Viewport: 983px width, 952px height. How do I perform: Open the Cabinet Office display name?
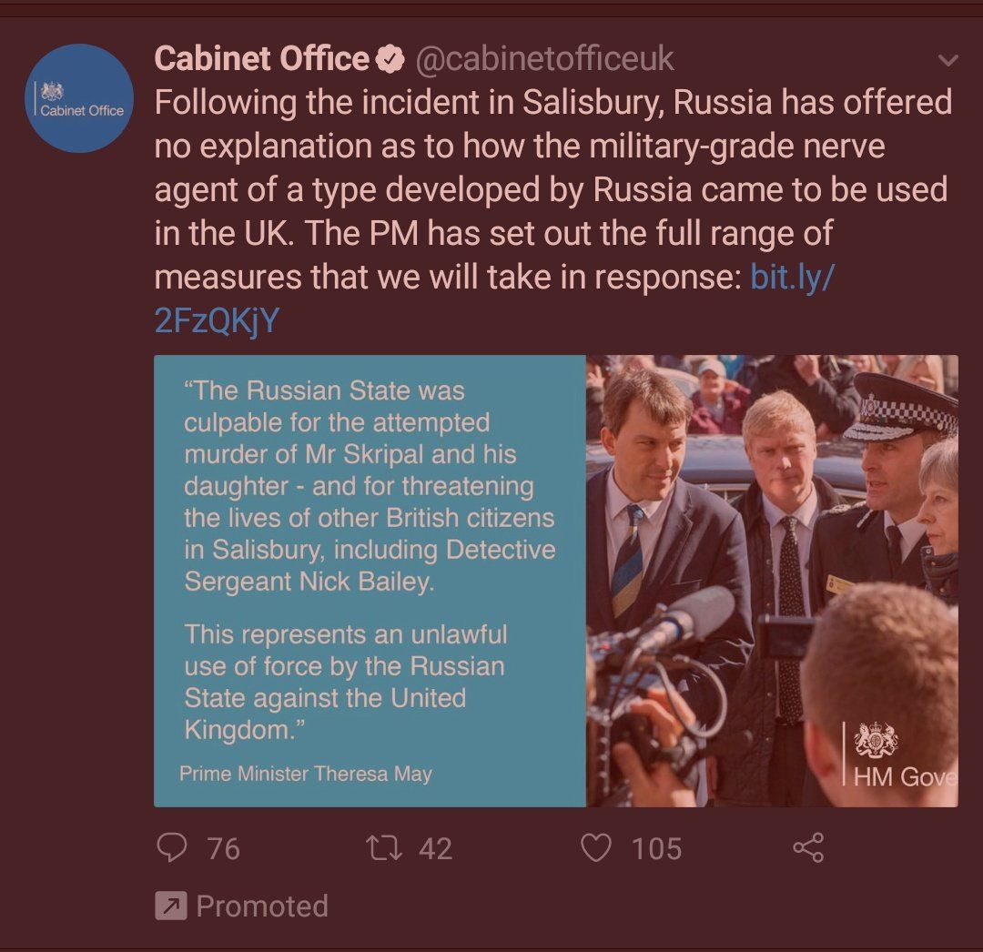261,58
